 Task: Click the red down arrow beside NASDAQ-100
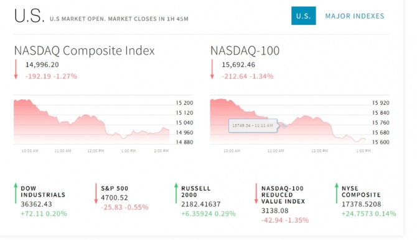212,69
